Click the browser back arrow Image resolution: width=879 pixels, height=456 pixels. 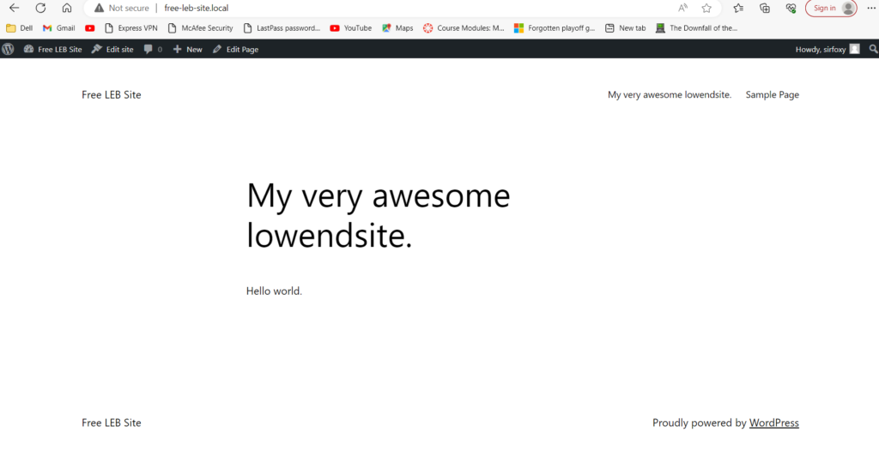click(14, 8)
